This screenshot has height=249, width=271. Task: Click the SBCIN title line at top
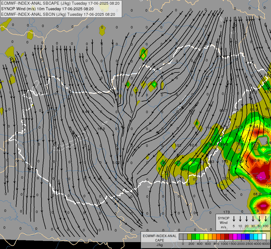tap(58, 14)
